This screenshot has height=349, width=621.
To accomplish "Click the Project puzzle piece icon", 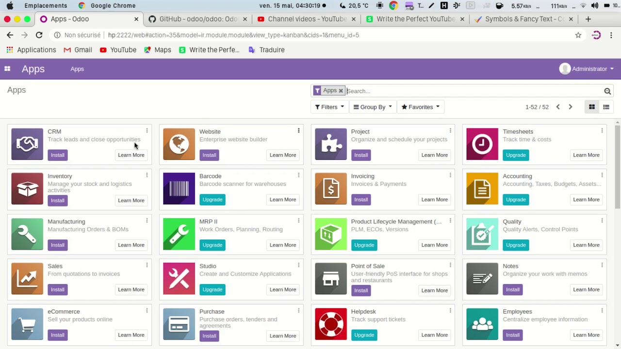I will pos(331,144).
